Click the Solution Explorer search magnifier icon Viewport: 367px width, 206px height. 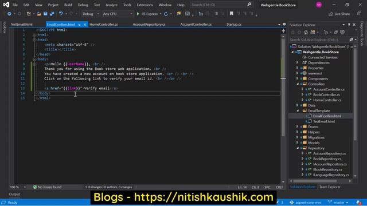click(351, 39)
